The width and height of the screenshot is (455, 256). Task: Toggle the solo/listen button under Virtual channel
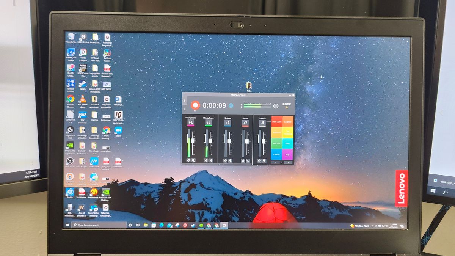point(243,161)
